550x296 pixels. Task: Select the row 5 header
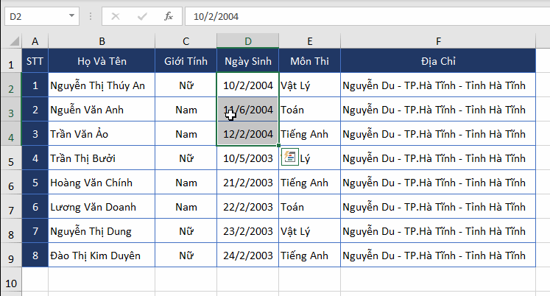11,158
